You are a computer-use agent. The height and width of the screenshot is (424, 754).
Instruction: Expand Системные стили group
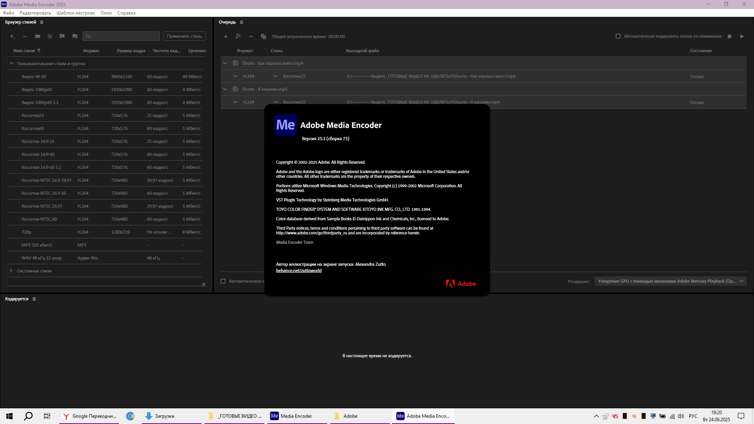tap(11, 270)
